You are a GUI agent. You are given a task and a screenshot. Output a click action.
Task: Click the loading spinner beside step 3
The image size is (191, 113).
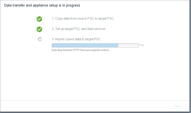[40, 39]
